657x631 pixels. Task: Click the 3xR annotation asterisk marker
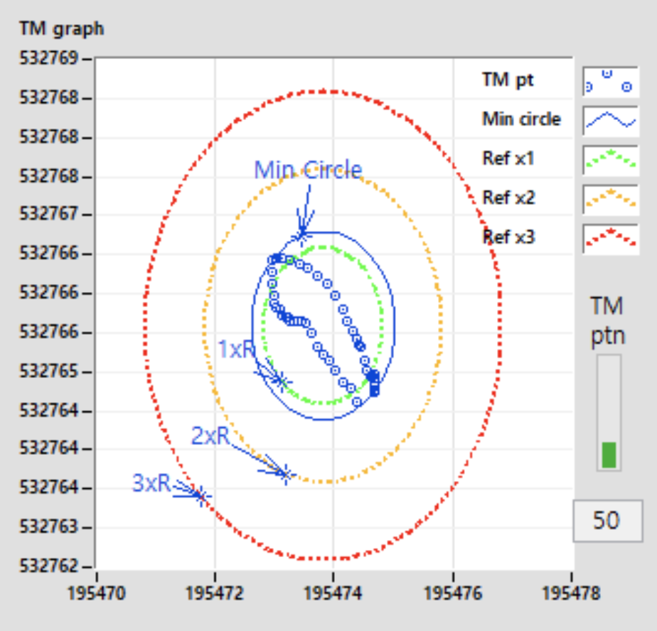[201, 497]
